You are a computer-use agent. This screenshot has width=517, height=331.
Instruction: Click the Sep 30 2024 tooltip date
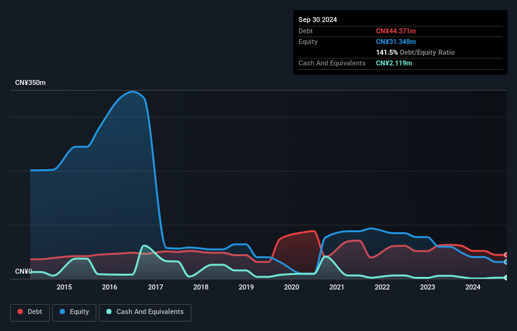[x=318, y=20]
